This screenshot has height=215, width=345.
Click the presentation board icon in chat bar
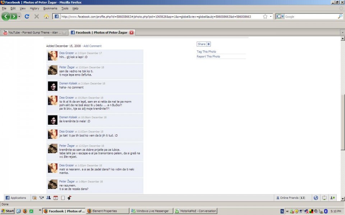point(324,198)
